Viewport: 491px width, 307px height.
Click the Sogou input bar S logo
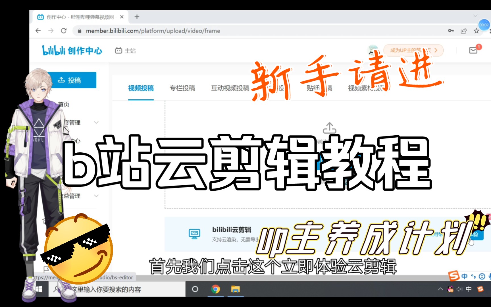point(454,276)
